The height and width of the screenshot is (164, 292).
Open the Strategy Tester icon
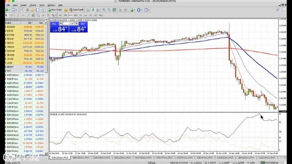[42, 10]
